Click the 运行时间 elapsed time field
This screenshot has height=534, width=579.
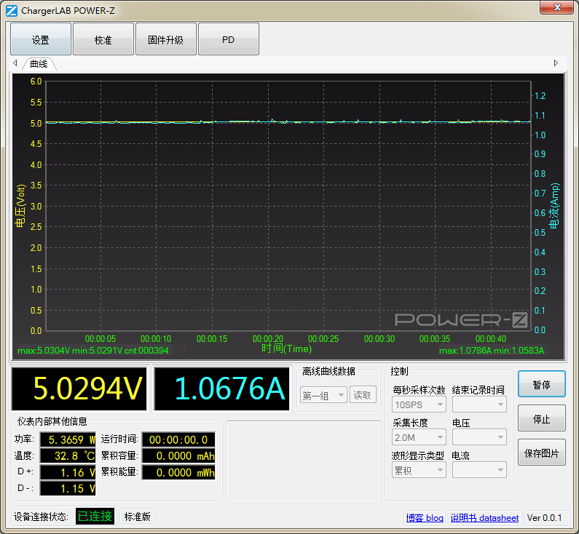178,439
